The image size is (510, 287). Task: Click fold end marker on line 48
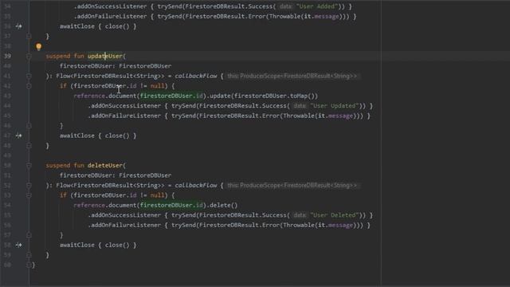[x=29, y=145]
